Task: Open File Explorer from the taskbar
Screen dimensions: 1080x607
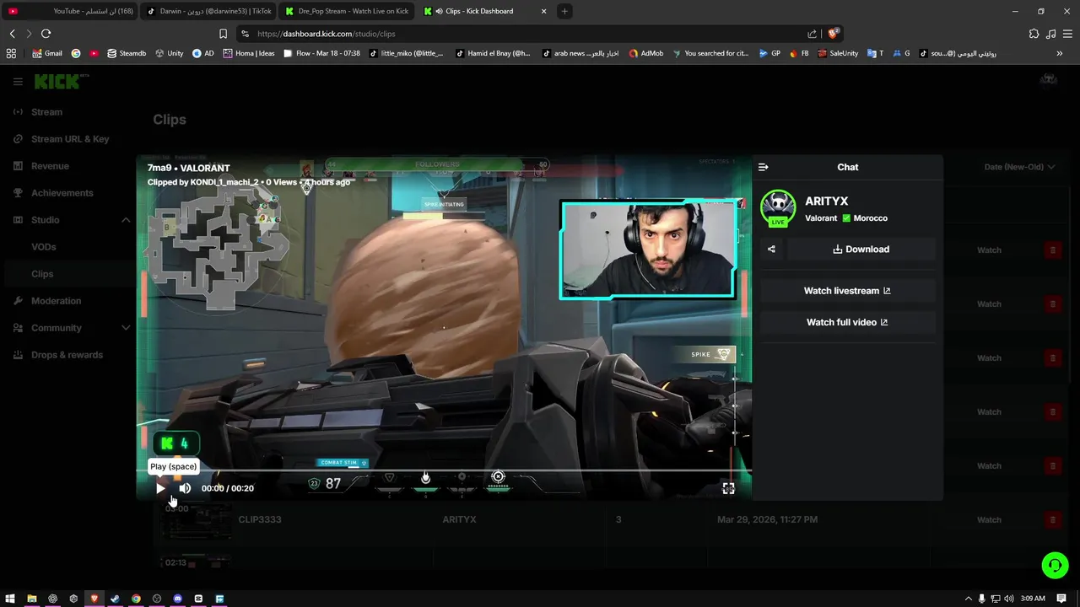Action: (x=31, y=599)
